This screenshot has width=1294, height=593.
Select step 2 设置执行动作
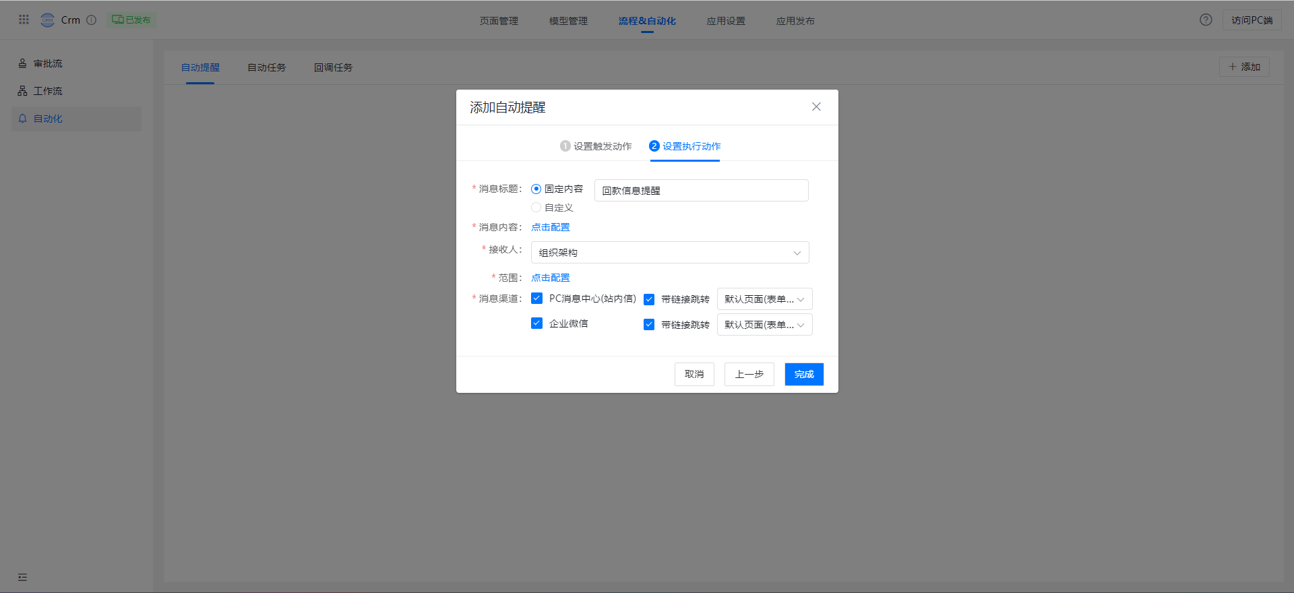[685, 146]
